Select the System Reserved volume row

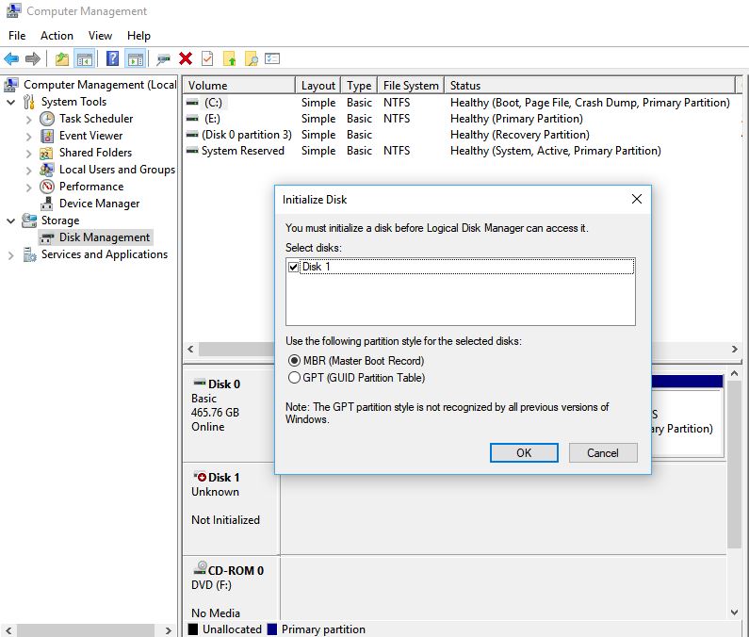coord(458,151)
